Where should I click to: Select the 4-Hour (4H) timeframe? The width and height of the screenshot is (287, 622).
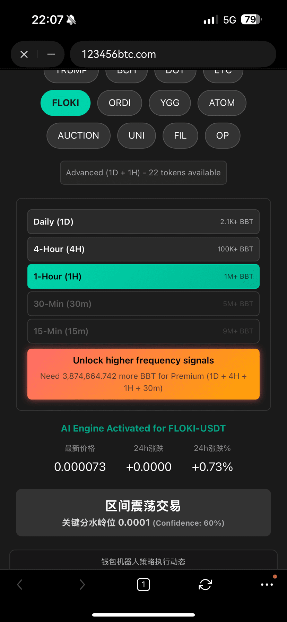pyautogui.click(x=143, y=249)
